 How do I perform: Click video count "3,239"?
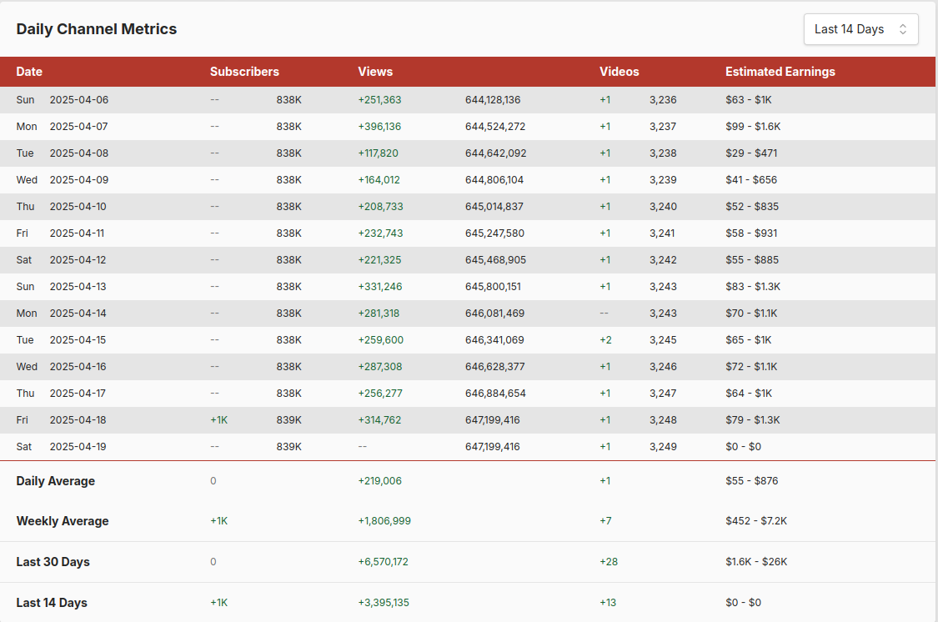pyautogui.click(x=663, y=180)
